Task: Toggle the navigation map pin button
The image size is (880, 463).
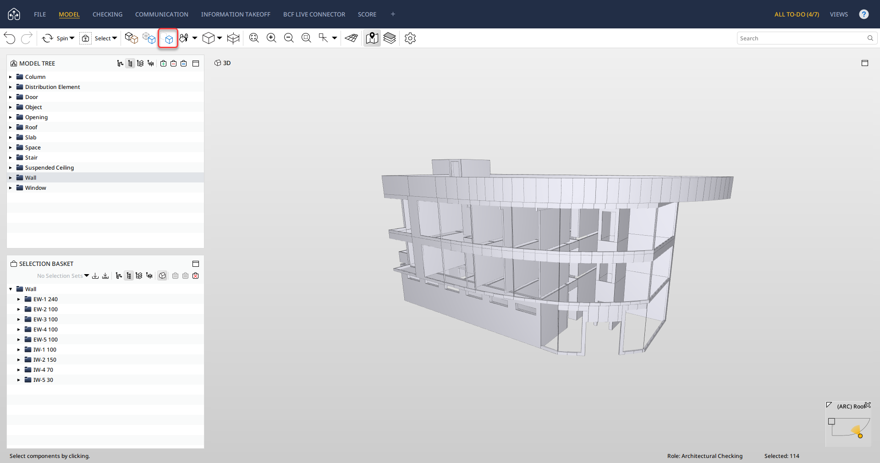Action: click(x=372, y=38)
